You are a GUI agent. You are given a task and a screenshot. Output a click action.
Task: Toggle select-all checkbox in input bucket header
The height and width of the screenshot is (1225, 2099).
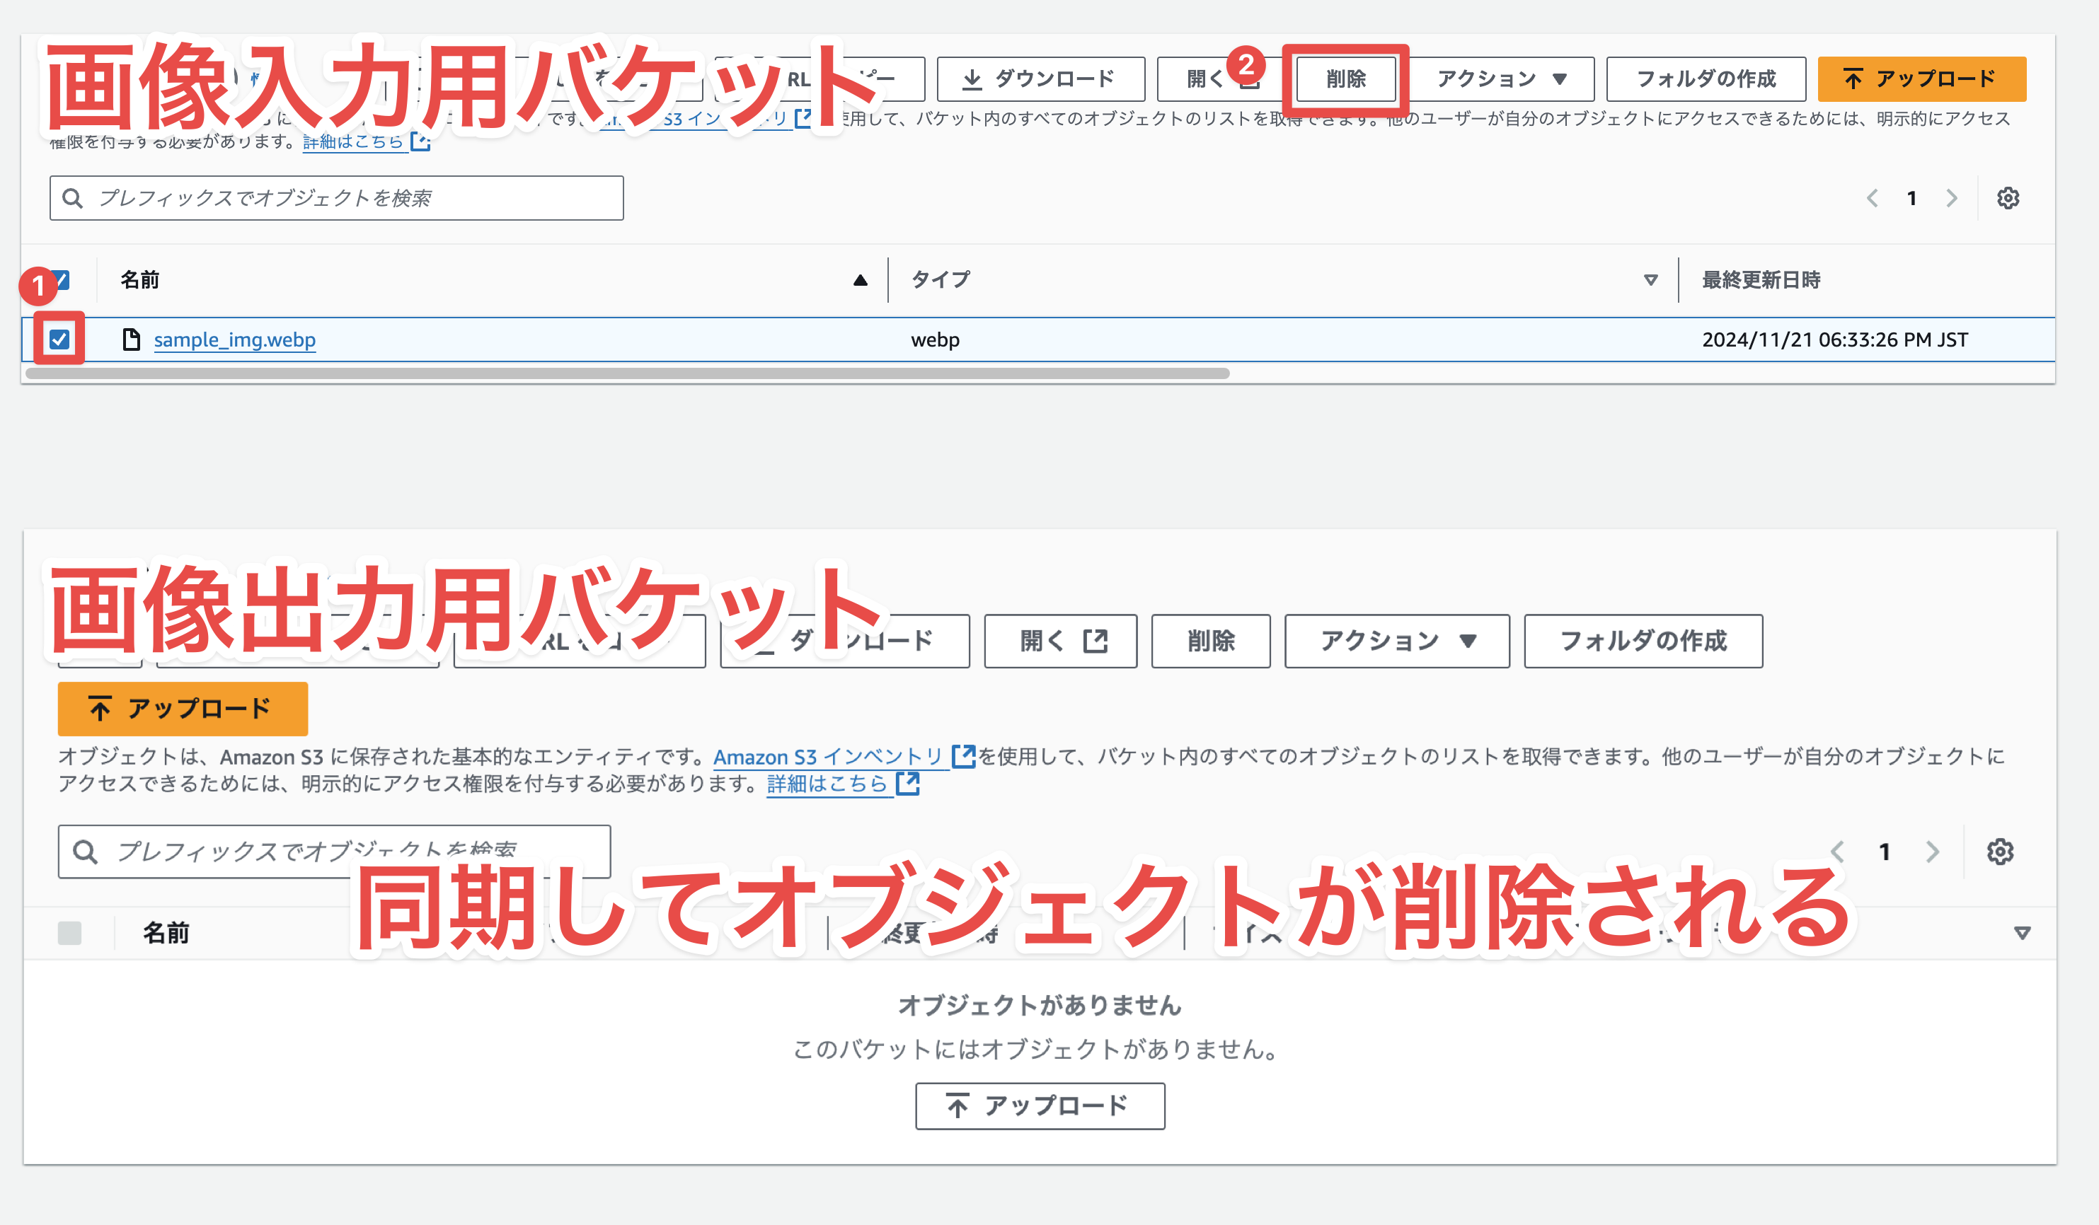62,279
